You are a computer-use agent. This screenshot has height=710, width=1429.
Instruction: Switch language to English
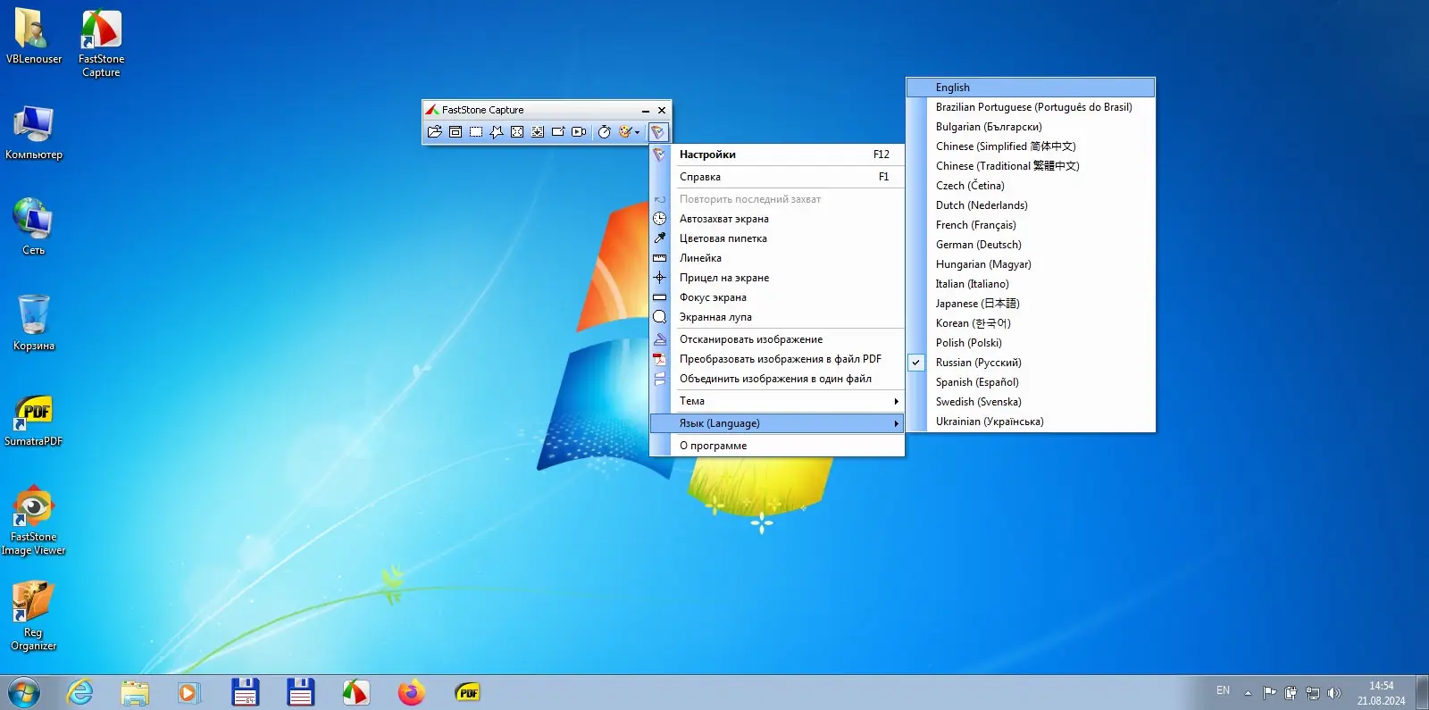tap(952, 88)
